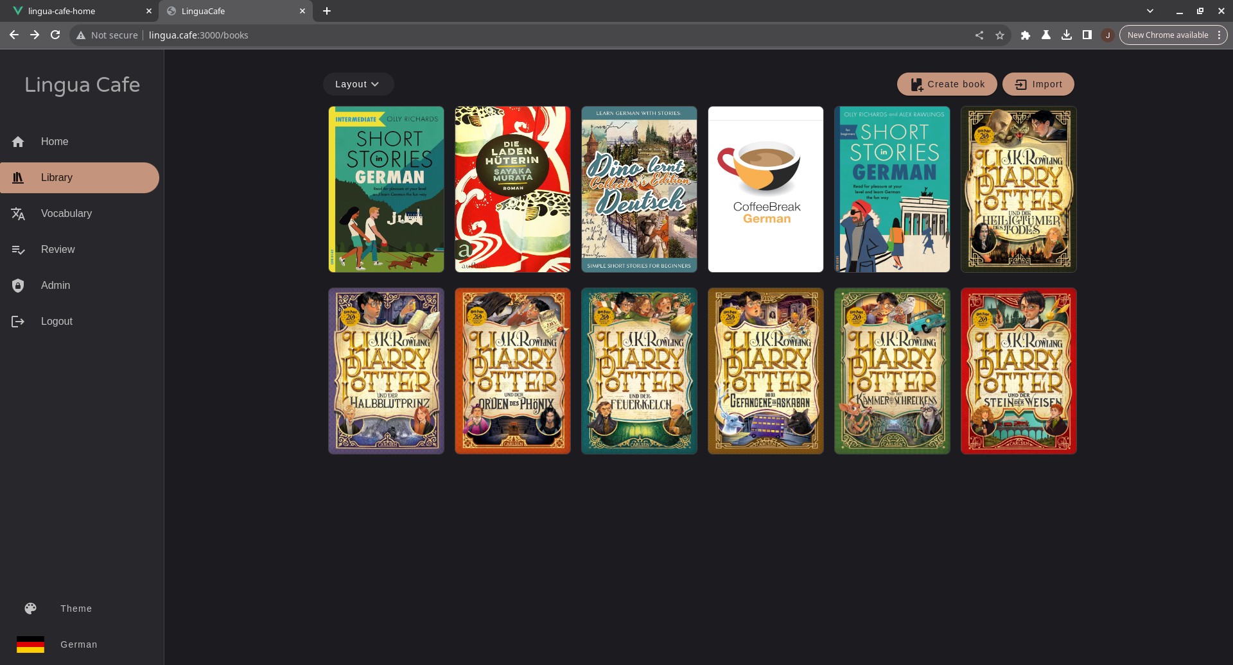The width and height of the screenshot is (1233, 665).
Task: Open the Layout dropdown
Action: (x=358, y=84)
